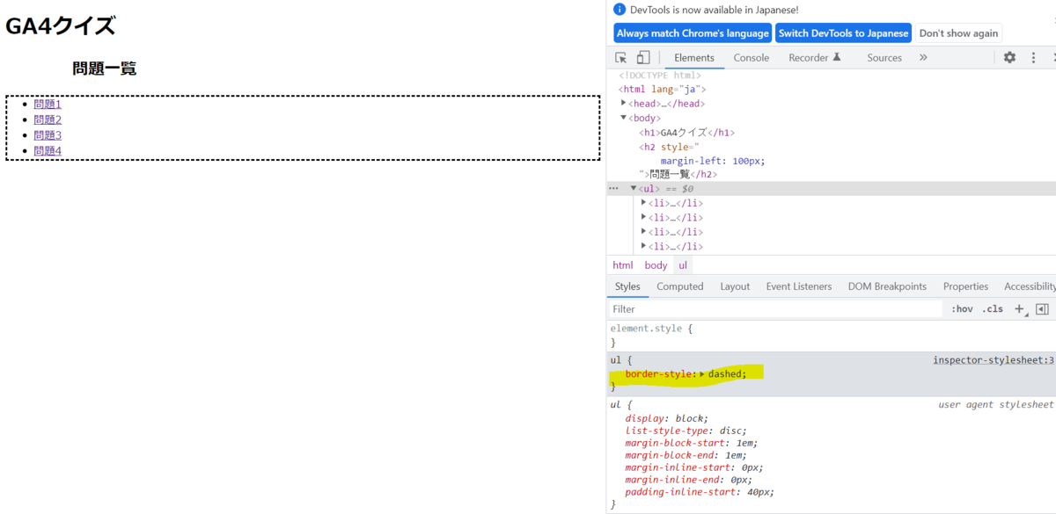Focus the styles Filter input field
Image resolution: width=1056 pixels, height=514 pixels.
[x=775, y=309]
